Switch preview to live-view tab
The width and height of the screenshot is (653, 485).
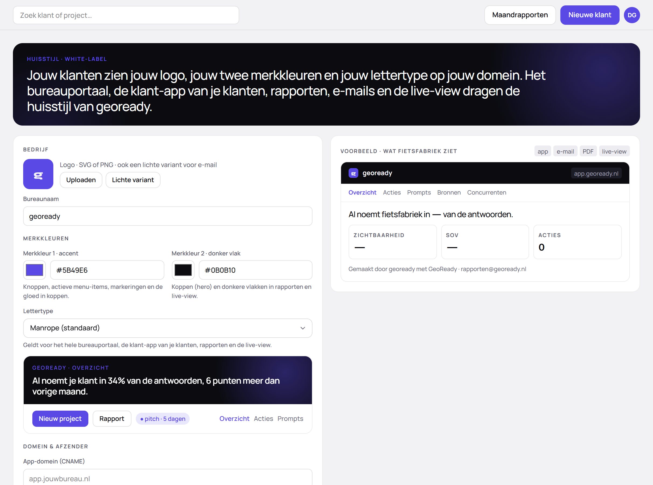[x=614, y=151]
